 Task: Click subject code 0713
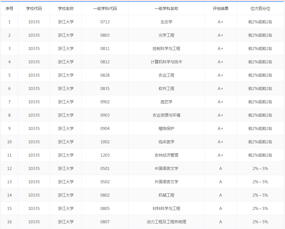point(105,22)
